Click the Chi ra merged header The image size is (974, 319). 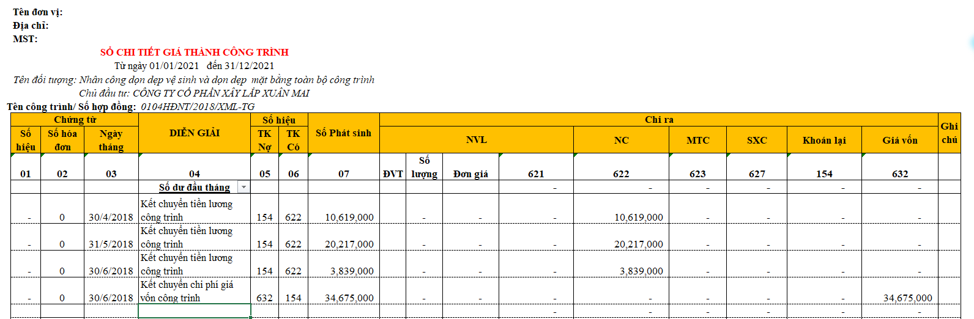tap(659, 120)
